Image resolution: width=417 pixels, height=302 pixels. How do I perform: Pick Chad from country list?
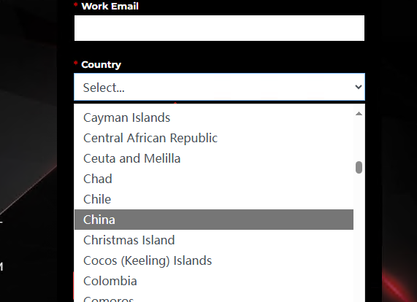pos(214,179)
